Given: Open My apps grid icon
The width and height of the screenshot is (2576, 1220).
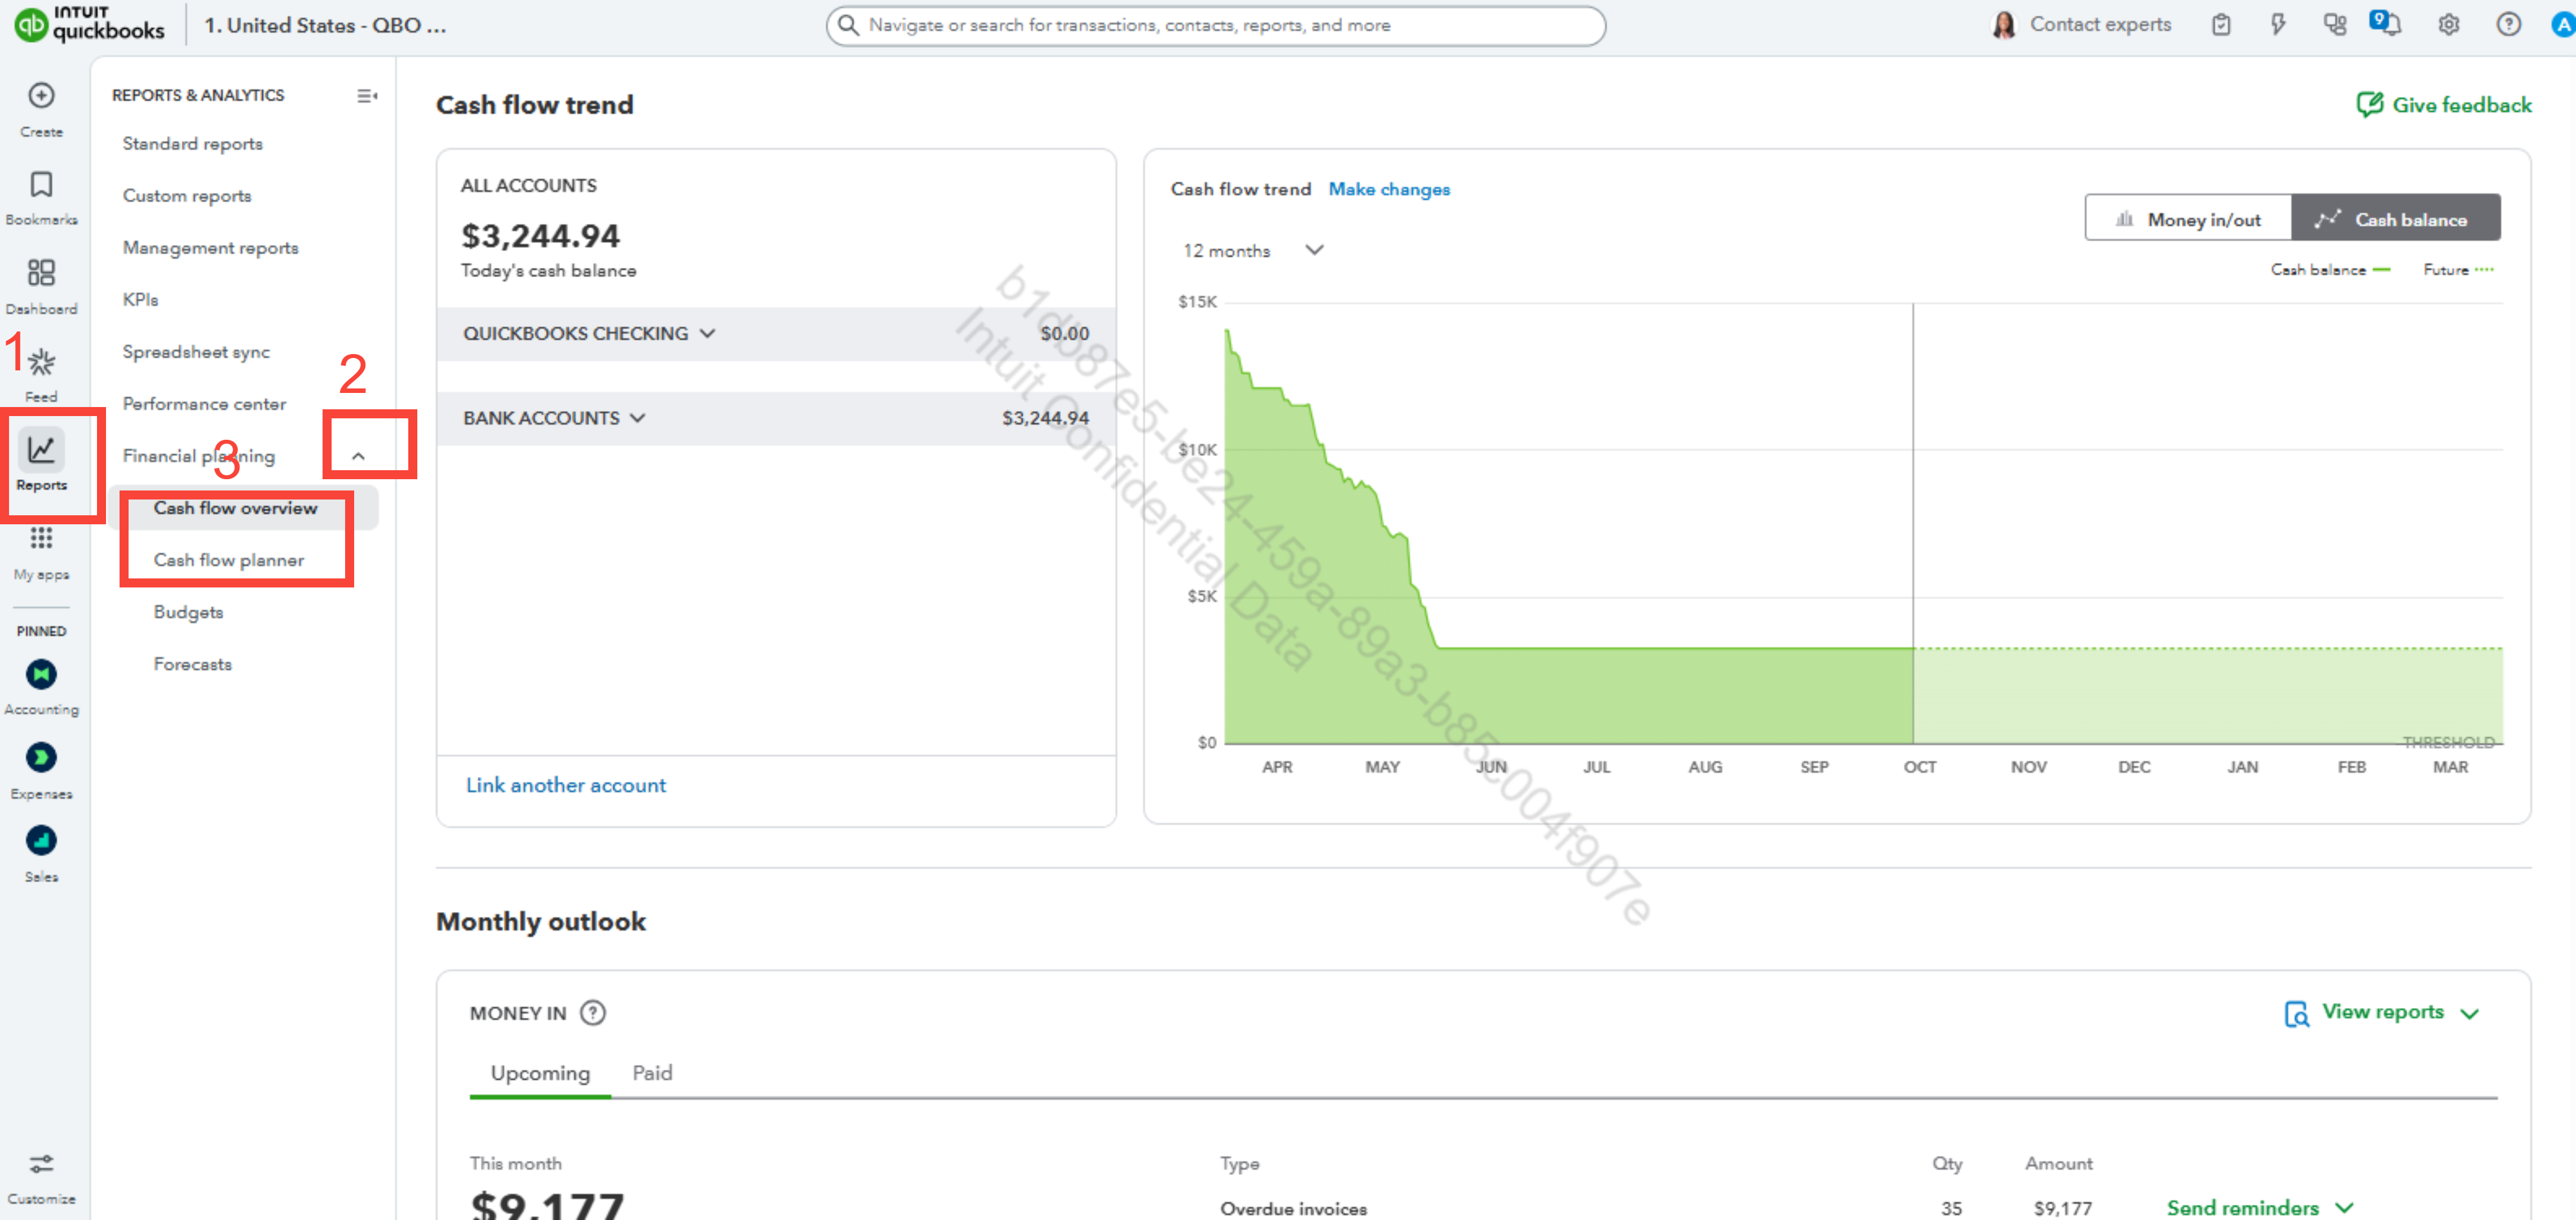Looking at the screenshot, I should [x=41, y=539].
